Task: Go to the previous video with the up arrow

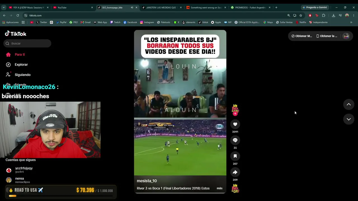Action: pyautogui.click(x=348, y=104)
